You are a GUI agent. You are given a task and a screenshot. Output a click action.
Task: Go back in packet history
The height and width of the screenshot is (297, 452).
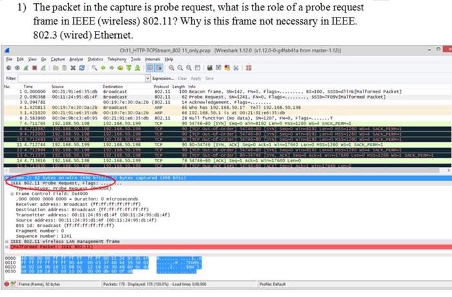[x=103, y=68]
